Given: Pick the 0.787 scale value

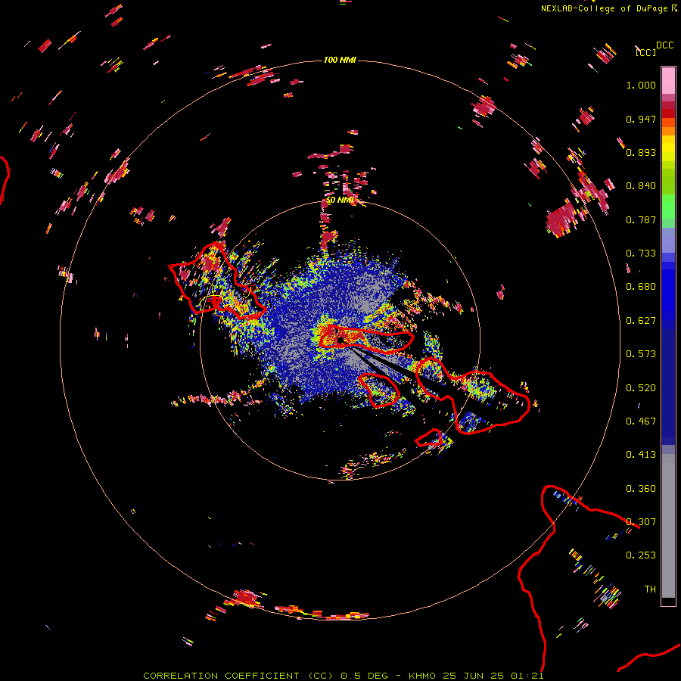Looking at the screenshot, I should click(641, 219).
